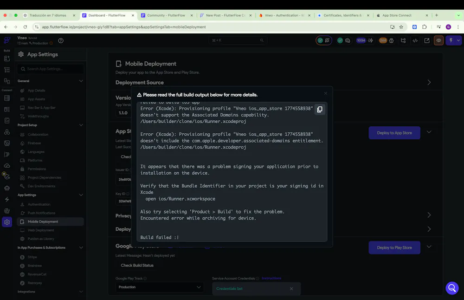Open the widget tree list icon

tap(7, 70)
